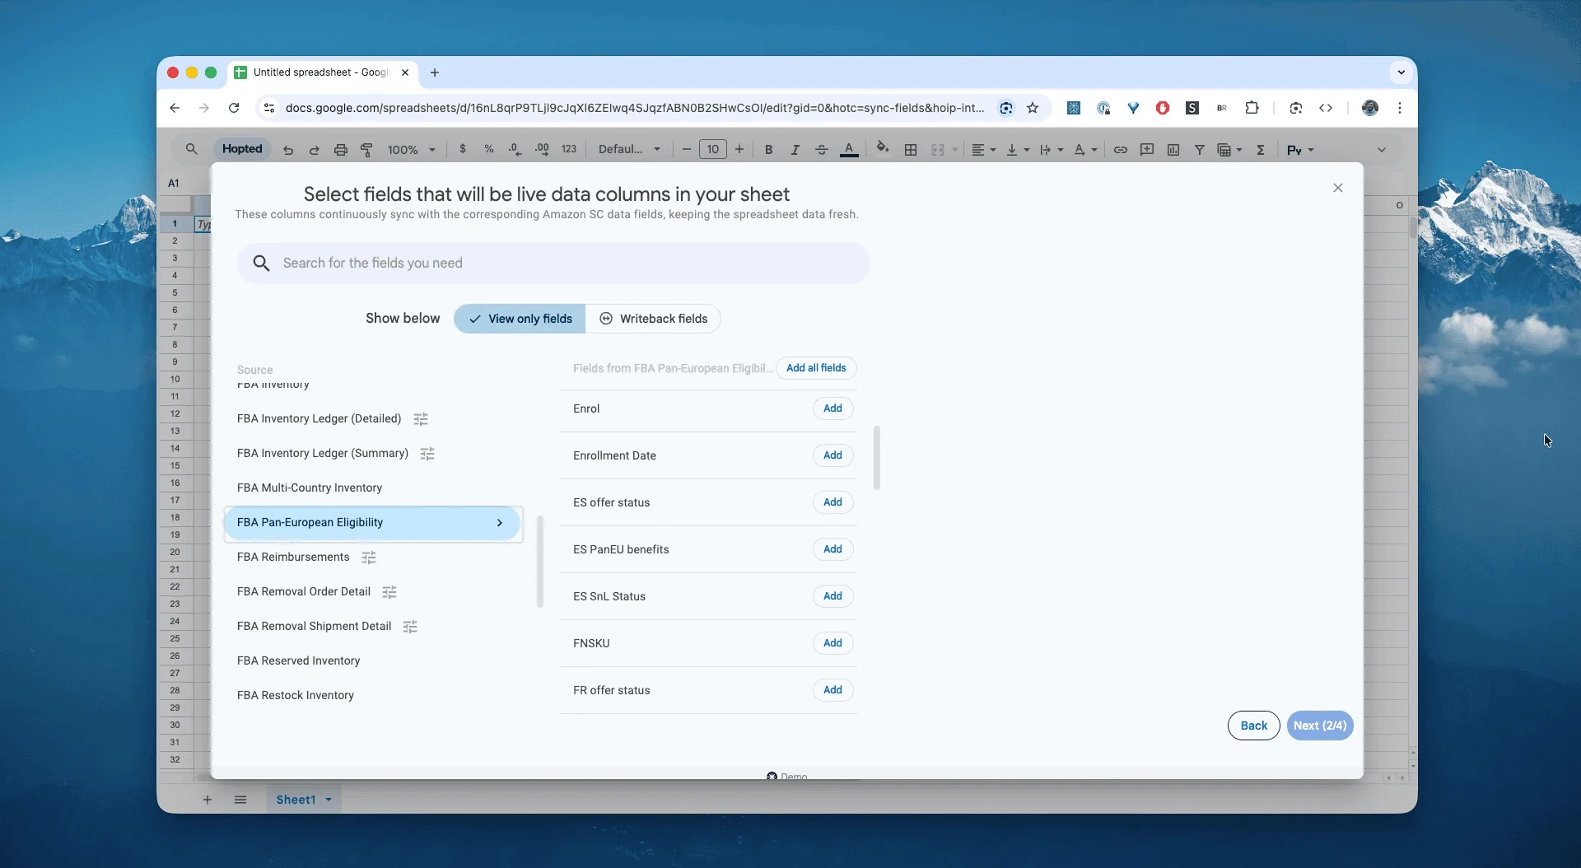The image size is (1581, 868).
Task: Select FBA Multi-Country Inventory source
Action: pyautogui.click(x=310, y=488)
